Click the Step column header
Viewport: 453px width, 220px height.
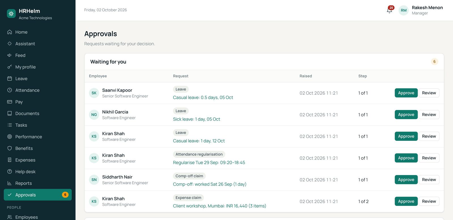tap(363, 76)
